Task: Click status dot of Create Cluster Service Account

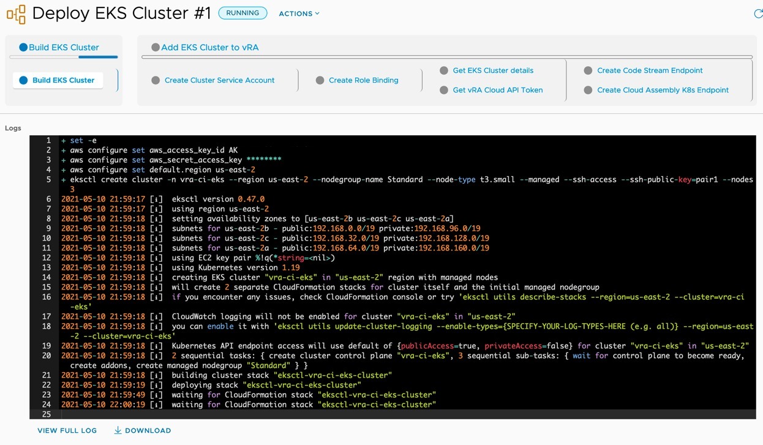Action: coord(156,80)
